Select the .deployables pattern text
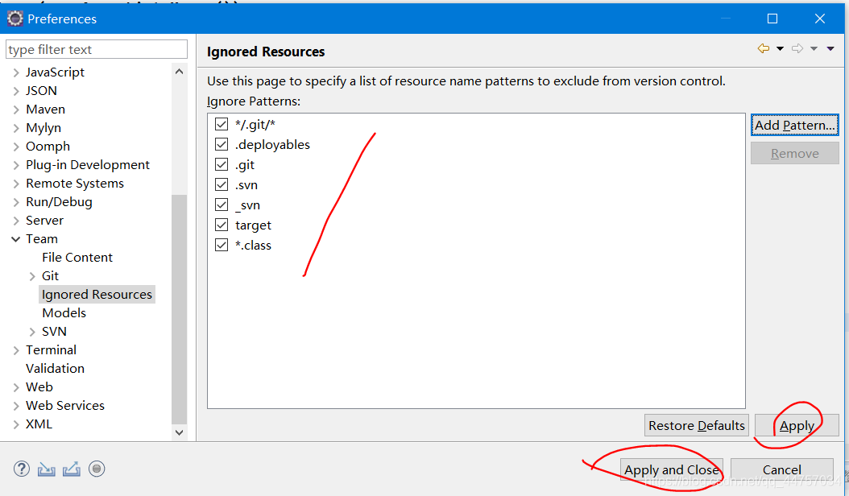Viewport: 849px width, 496px height. [x=272, y=145]
